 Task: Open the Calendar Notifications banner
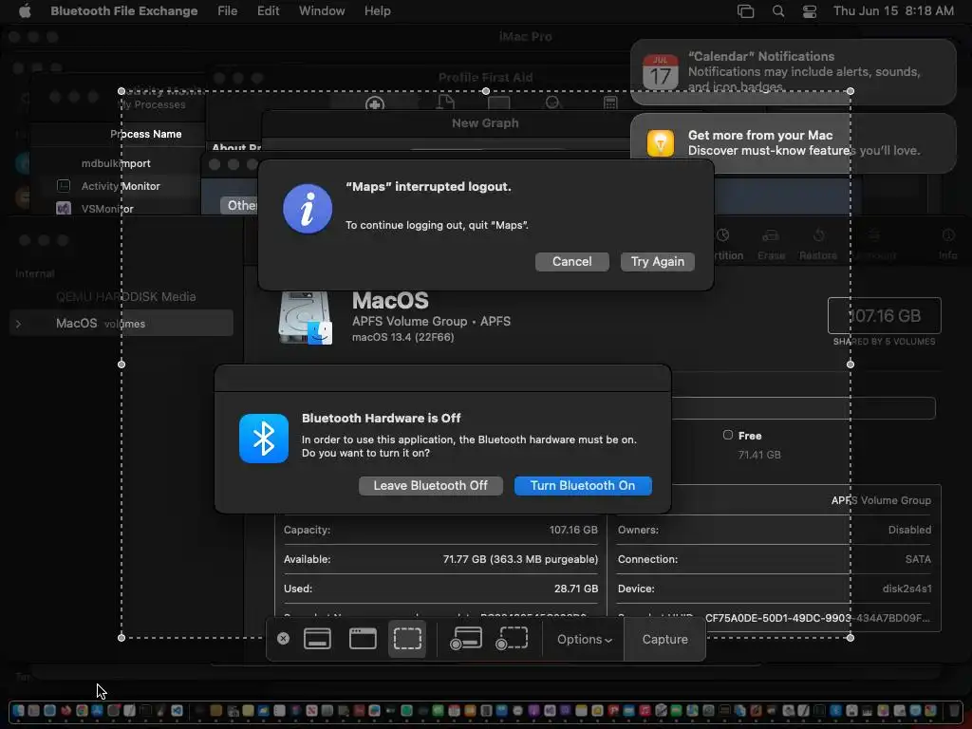(x=793, y=71)
